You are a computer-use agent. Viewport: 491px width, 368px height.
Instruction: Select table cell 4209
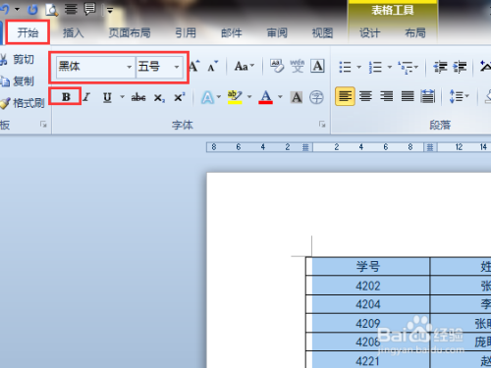(x=368, y=323)
